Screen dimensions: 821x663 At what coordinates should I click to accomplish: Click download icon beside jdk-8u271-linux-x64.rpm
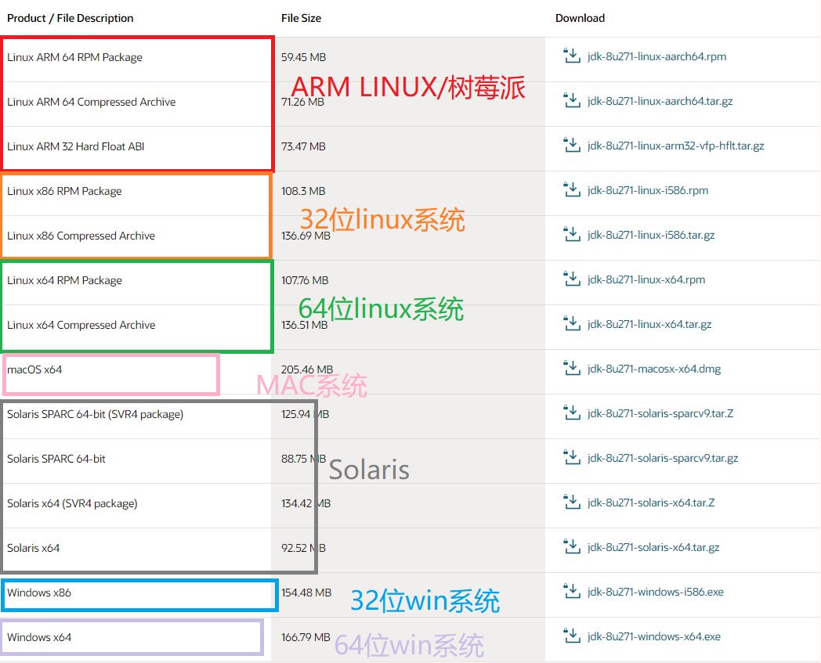click(571, 279)
